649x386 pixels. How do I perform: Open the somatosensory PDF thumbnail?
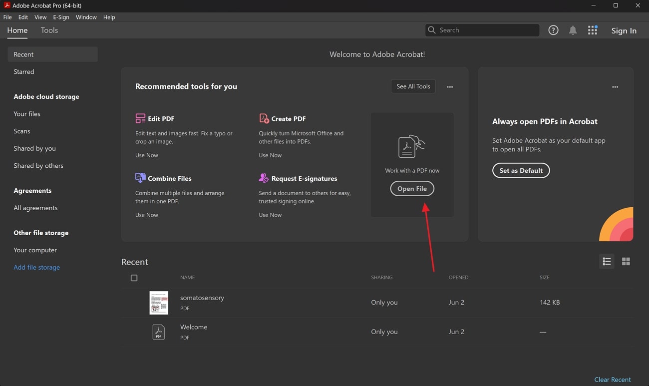(x=159, y=303)
